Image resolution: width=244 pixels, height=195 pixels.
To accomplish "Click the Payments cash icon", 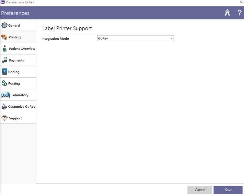I will point(5,60).
